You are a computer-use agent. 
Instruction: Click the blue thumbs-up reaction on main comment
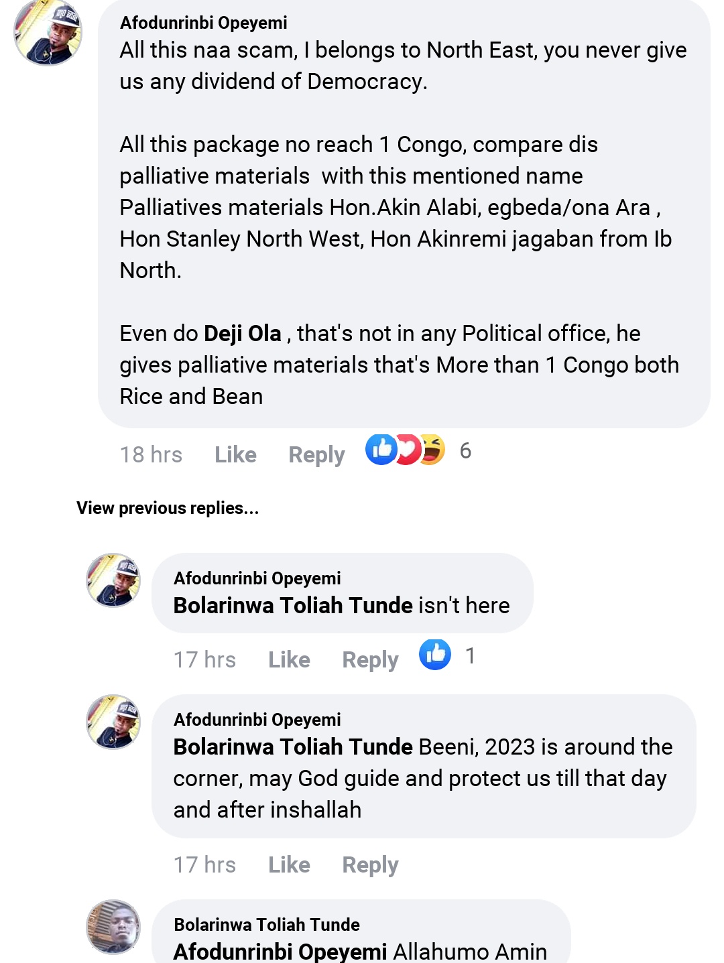(x=381, y=450)
